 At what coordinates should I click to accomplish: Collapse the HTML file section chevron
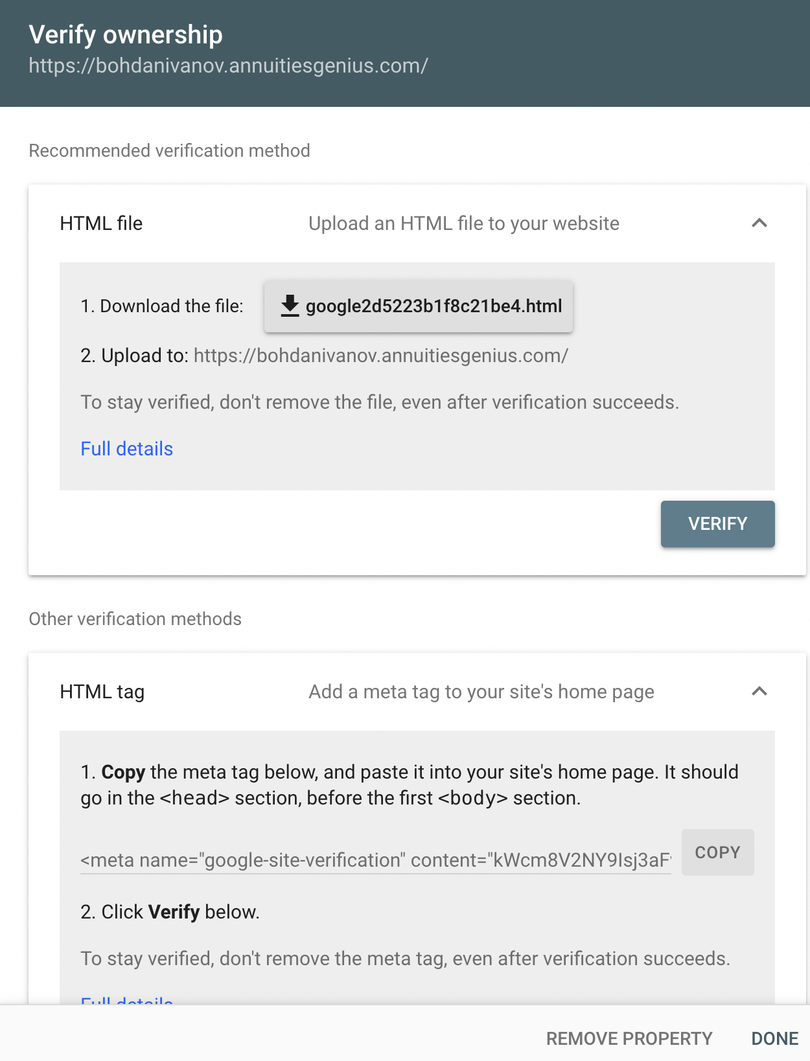pyautogui.click(x=759, y=223)
